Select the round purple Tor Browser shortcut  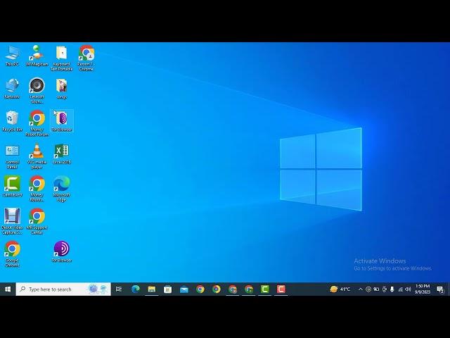[61, 252]
